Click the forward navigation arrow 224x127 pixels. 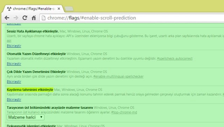click(x=16, y=18)
